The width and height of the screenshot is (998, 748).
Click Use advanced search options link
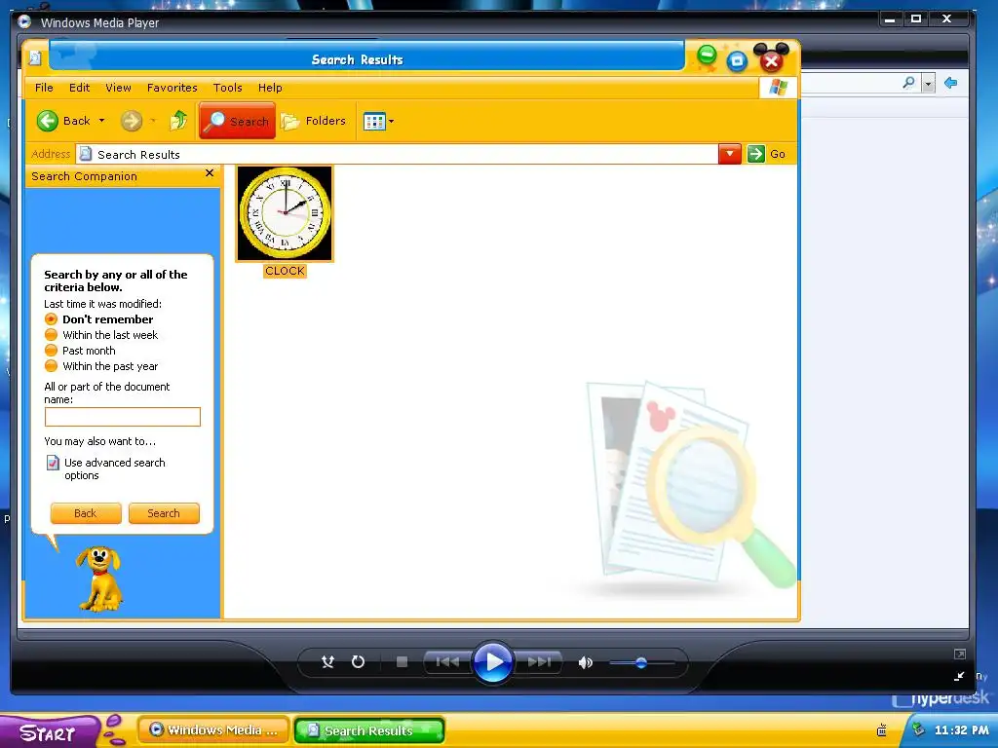(x=115, y=468)
